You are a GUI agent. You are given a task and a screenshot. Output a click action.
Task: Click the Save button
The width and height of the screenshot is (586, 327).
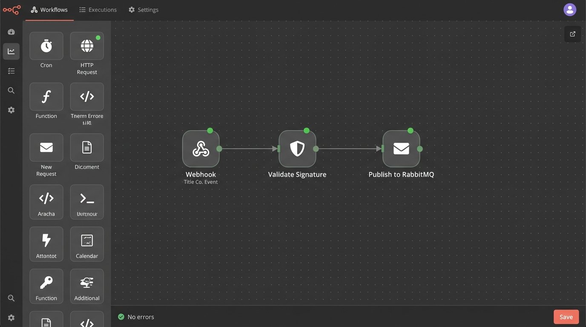(x=566, y=316)
